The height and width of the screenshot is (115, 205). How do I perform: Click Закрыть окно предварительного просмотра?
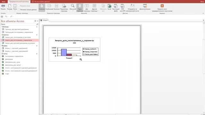(x=162, y=8)
